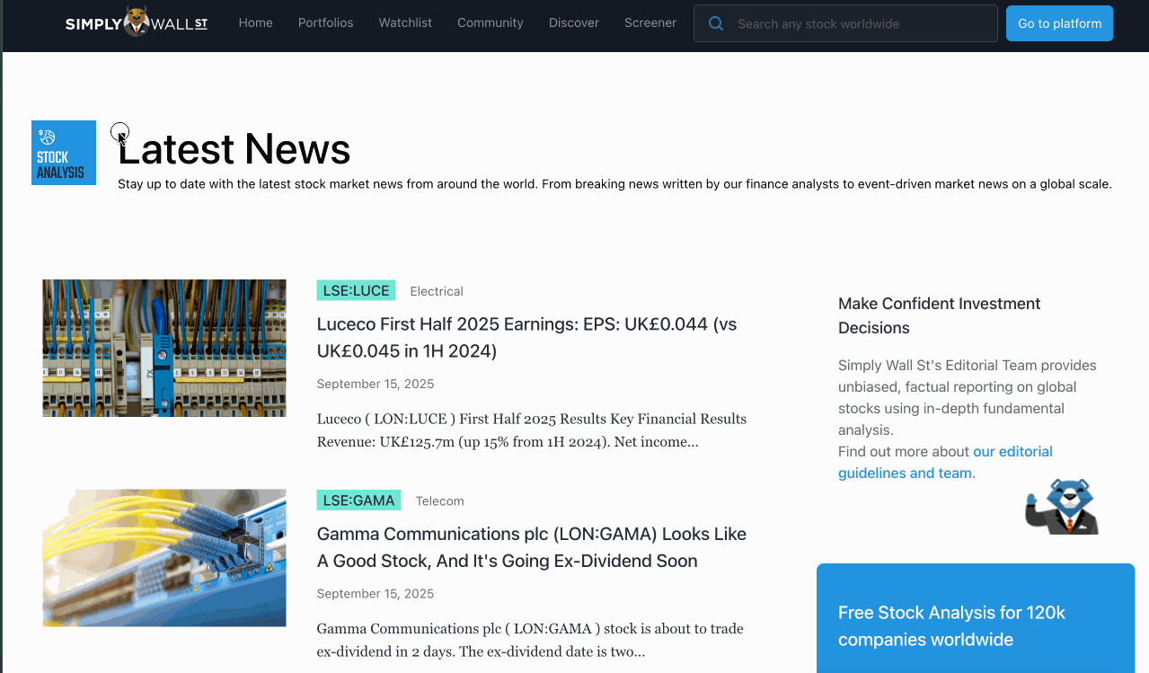1149x673 pixels.
Task: Click the Electrical industry label
Action: [437, 291]
